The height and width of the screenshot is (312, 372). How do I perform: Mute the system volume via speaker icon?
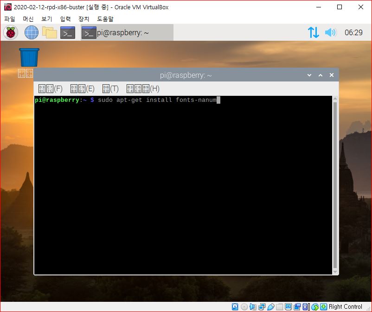[x=330, y=32]
